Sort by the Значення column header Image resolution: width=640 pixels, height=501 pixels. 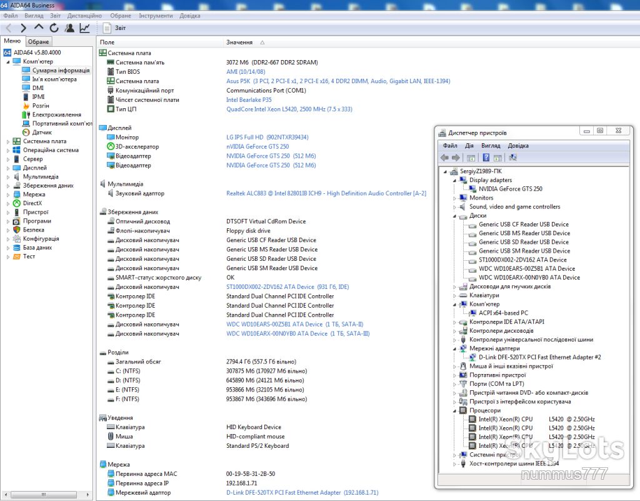[x=239, y=43]
